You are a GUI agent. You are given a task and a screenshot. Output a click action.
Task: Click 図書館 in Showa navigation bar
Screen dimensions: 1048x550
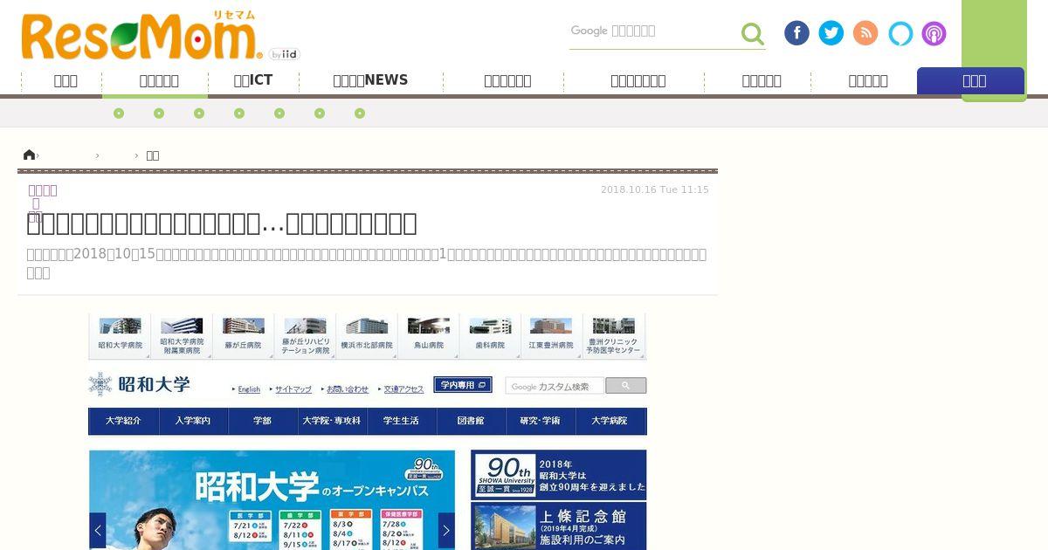click(471, 421)
